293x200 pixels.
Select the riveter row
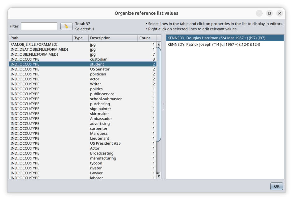point(83,168)
